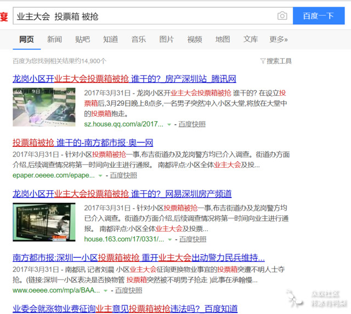Open the 百度知道 投票箱被抢违法吗 result
This screenshot has height=314, width=351.
click(125, 309)
